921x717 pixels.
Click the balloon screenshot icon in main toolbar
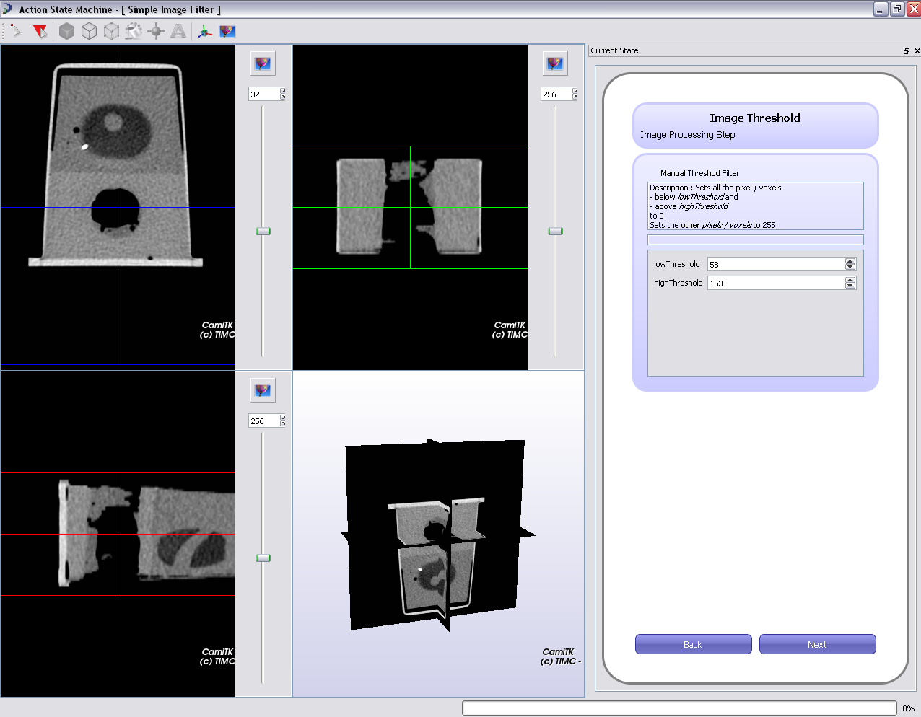pyautogui.click(x=227, y=31)
